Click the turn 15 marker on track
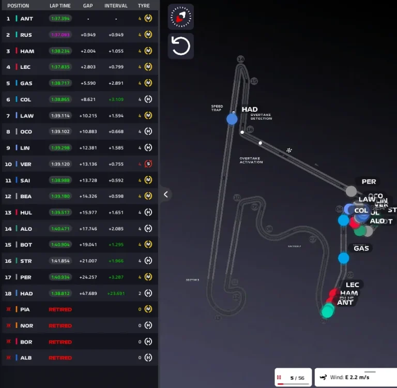 coord(254,81)
